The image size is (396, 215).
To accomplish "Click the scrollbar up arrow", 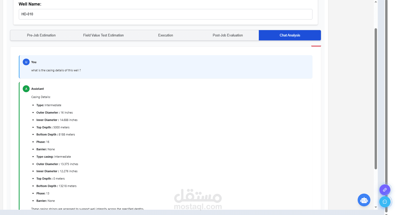I will coord(376,2).
